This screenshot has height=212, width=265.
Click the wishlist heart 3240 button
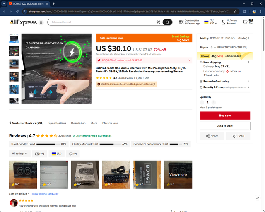(238, 136)
